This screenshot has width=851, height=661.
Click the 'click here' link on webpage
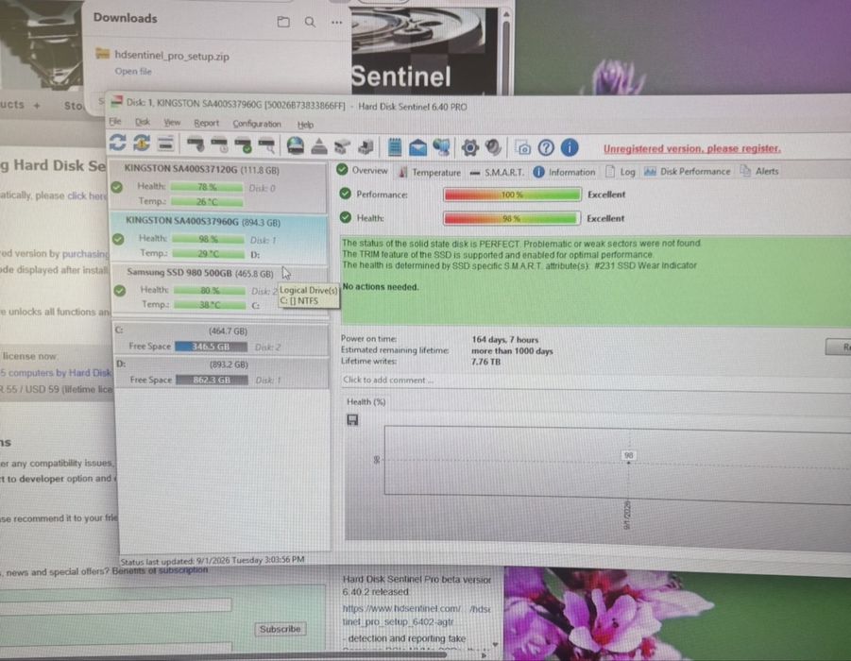tap(86, 195)
